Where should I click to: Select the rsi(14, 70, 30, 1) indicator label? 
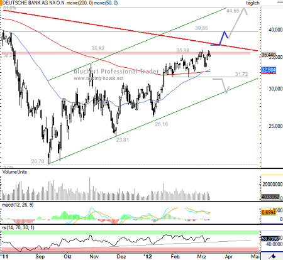click(18, 227)
